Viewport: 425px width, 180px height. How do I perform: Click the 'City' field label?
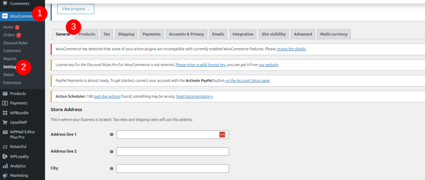54,168
